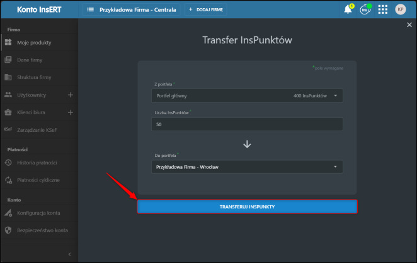This screenshot has width=417, height=263.
Task: Click the Transfer InsPunktów heading
Action: pyautogui.click(x=247, y=40)
